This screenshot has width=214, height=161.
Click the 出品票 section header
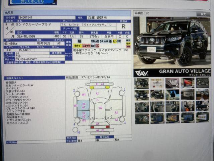click(x=9, y=13)
